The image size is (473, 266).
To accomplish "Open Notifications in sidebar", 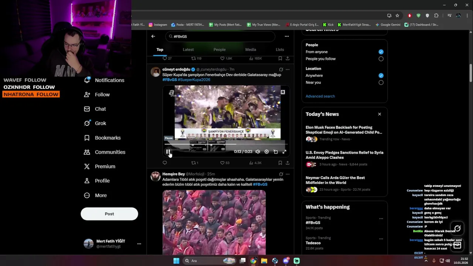I will pos(104,80).
